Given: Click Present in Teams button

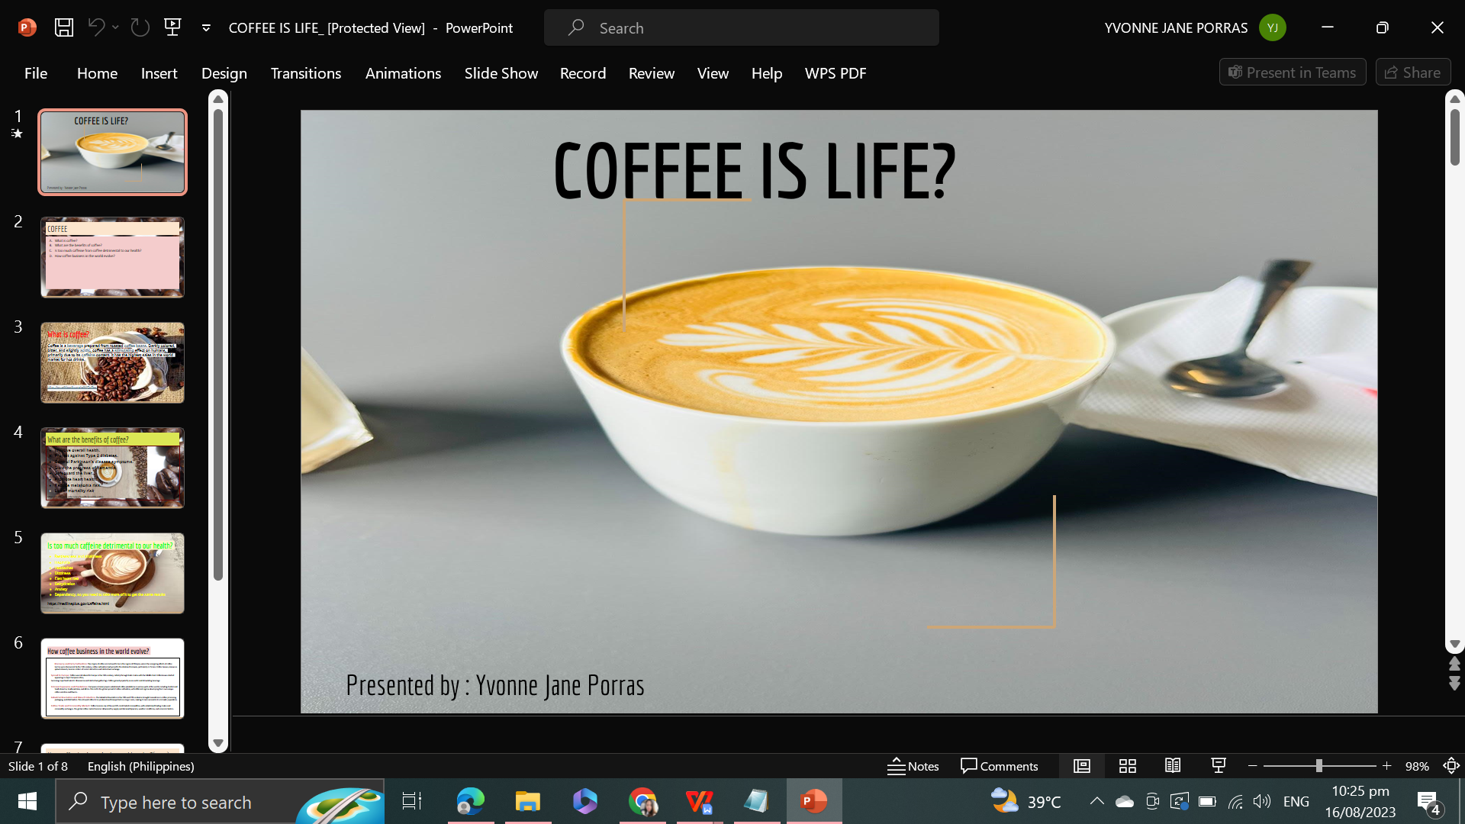Looking at the screenshot, I should (1292, 72).
